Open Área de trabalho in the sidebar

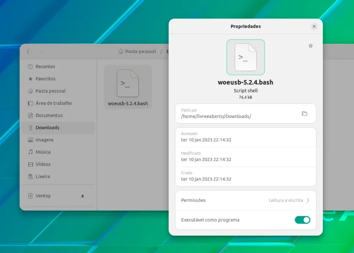point(59,103)
